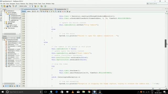
Task: Click the Uncomment editor toolbar icon
Action: (x=69, y=11)
